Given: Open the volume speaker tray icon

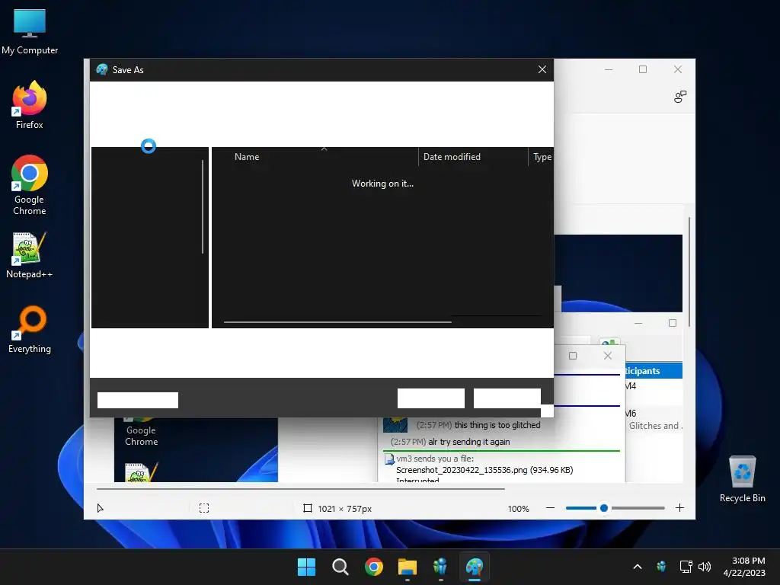Looking at the screenshot, I should point(705,566).
